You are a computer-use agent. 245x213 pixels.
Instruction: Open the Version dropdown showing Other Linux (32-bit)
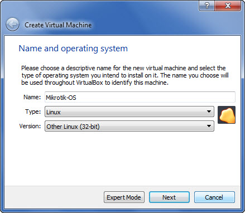(129, 126)
